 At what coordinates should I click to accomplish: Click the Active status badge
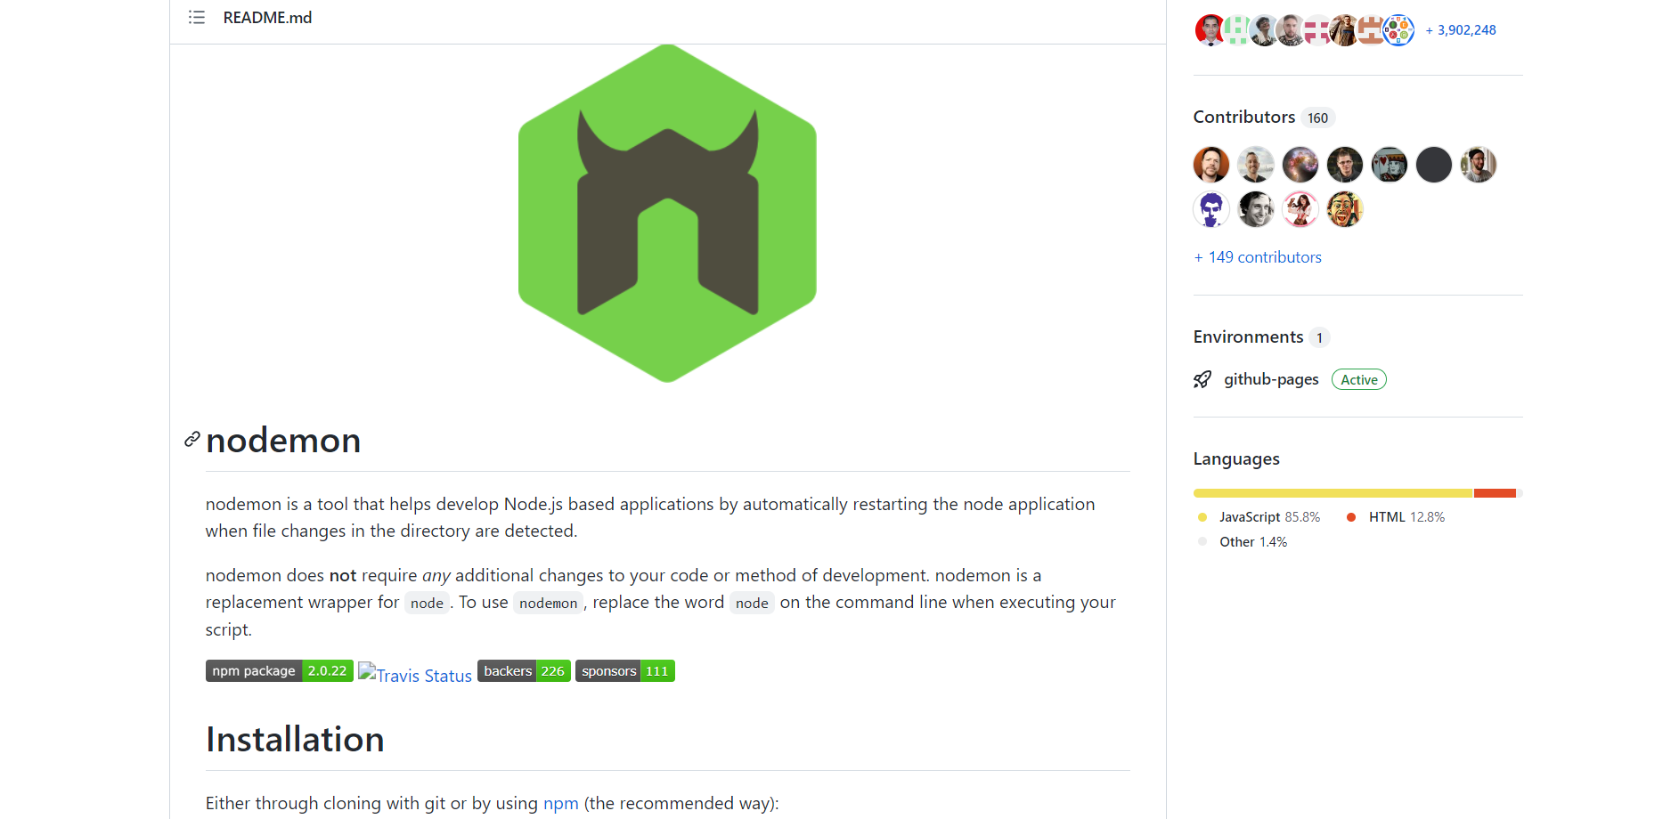[x=1359, y=379]
